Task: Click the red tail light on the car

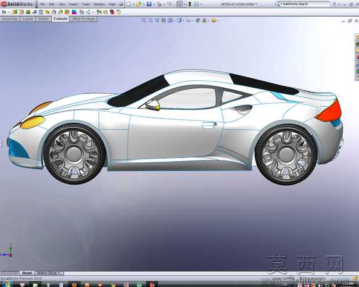Action: 329,111
